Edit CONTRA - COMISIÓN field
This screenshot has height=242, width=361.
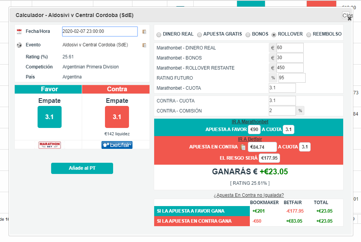282,111
